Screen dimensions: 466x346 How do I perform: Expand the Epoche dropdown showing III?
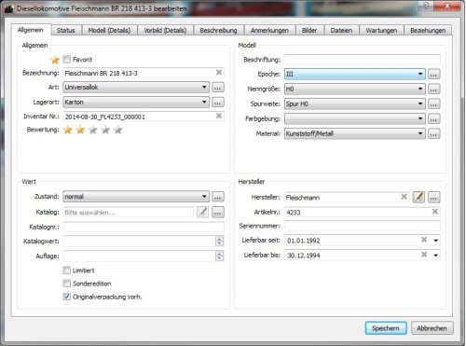(x=355, y=75)
